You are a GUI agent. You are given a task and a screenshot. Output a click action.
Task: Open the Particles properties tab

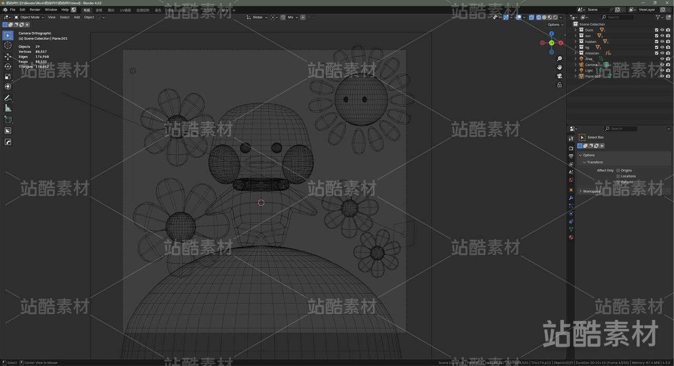pyautogui.click(x=571, y=206)
